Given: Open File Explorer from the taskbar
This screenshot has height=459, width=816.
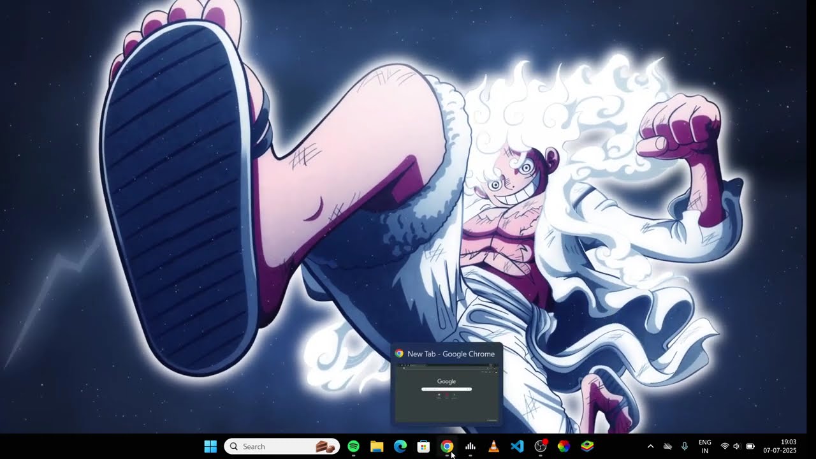Looking at the screenshot, I should point(377,446).
